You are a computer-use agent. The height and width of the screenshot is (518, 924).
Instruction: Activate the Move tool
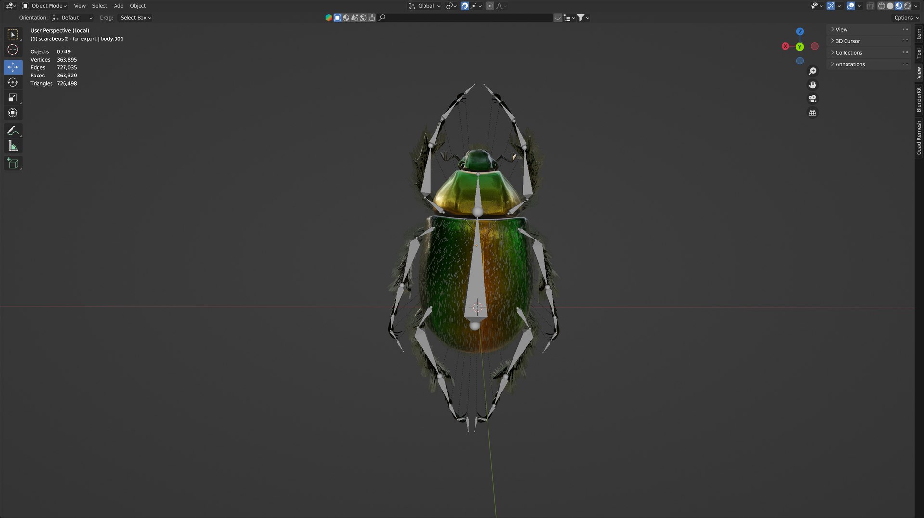pos(13,67)
